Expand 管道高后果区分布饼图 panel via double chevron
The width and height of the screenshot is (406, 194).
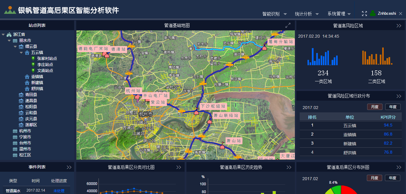pos(399,167)
